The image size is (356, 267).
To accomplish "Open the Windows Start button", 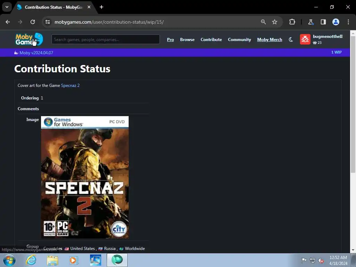I will 9,260.
